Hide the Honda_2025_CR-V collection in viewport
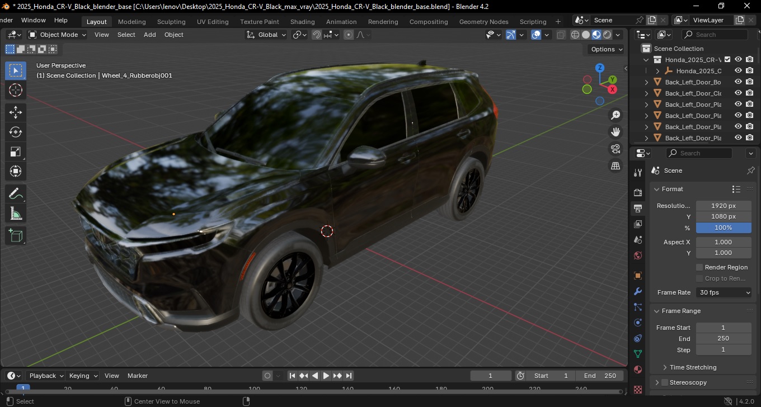The height and width of the screenshot is (407, 761). tap(739, 59)
